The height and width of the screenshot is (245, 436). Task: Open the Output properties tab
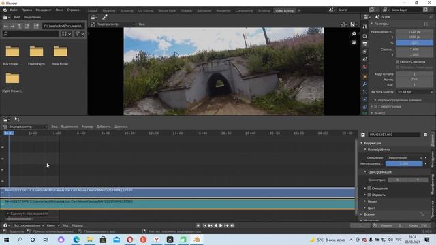[x=365, y=44]
